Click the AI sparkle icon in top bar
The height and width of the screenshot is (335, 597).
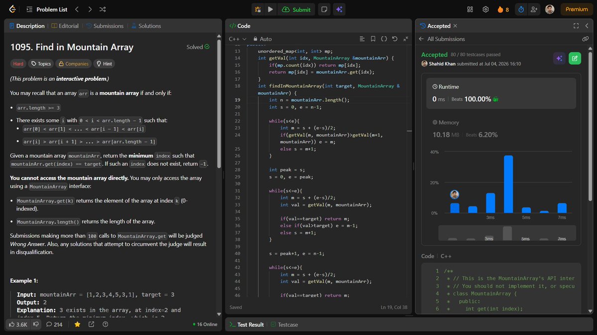(339, 9)
